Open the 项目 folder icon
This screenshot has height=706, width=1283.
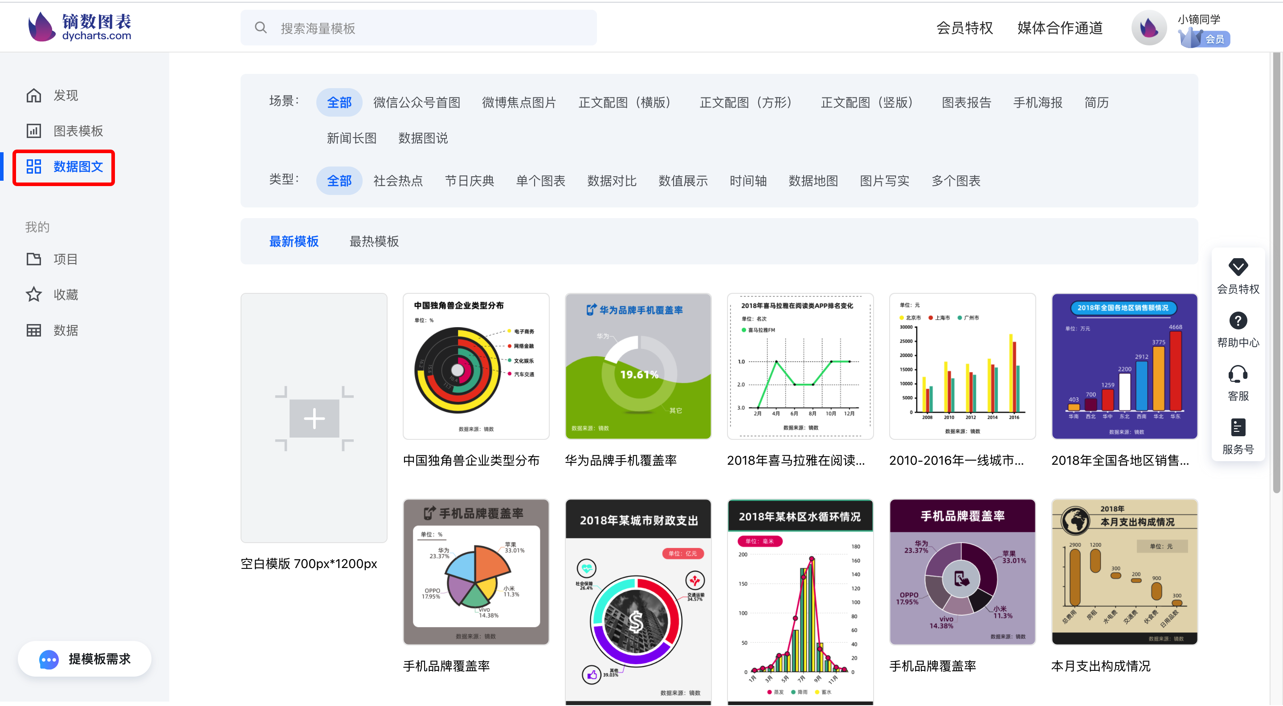coord(33,259)
